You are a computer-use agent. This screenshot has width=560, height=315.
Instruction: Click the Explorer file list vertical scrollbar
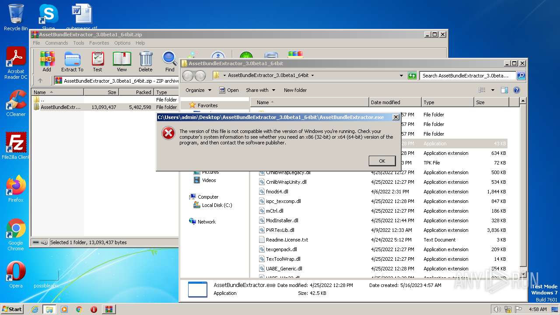coord(523,188)
